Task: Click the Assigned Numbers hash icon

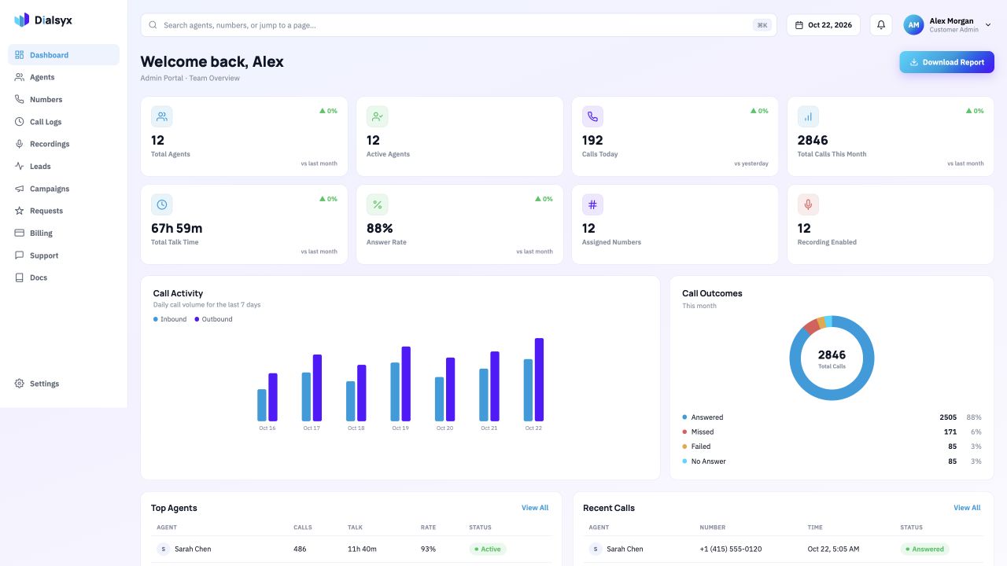Action: pos(593,204)
